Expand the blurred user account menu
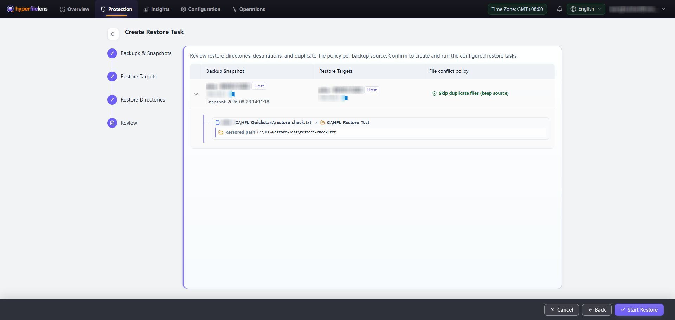 pyautogui.click(x=637, y=9)
